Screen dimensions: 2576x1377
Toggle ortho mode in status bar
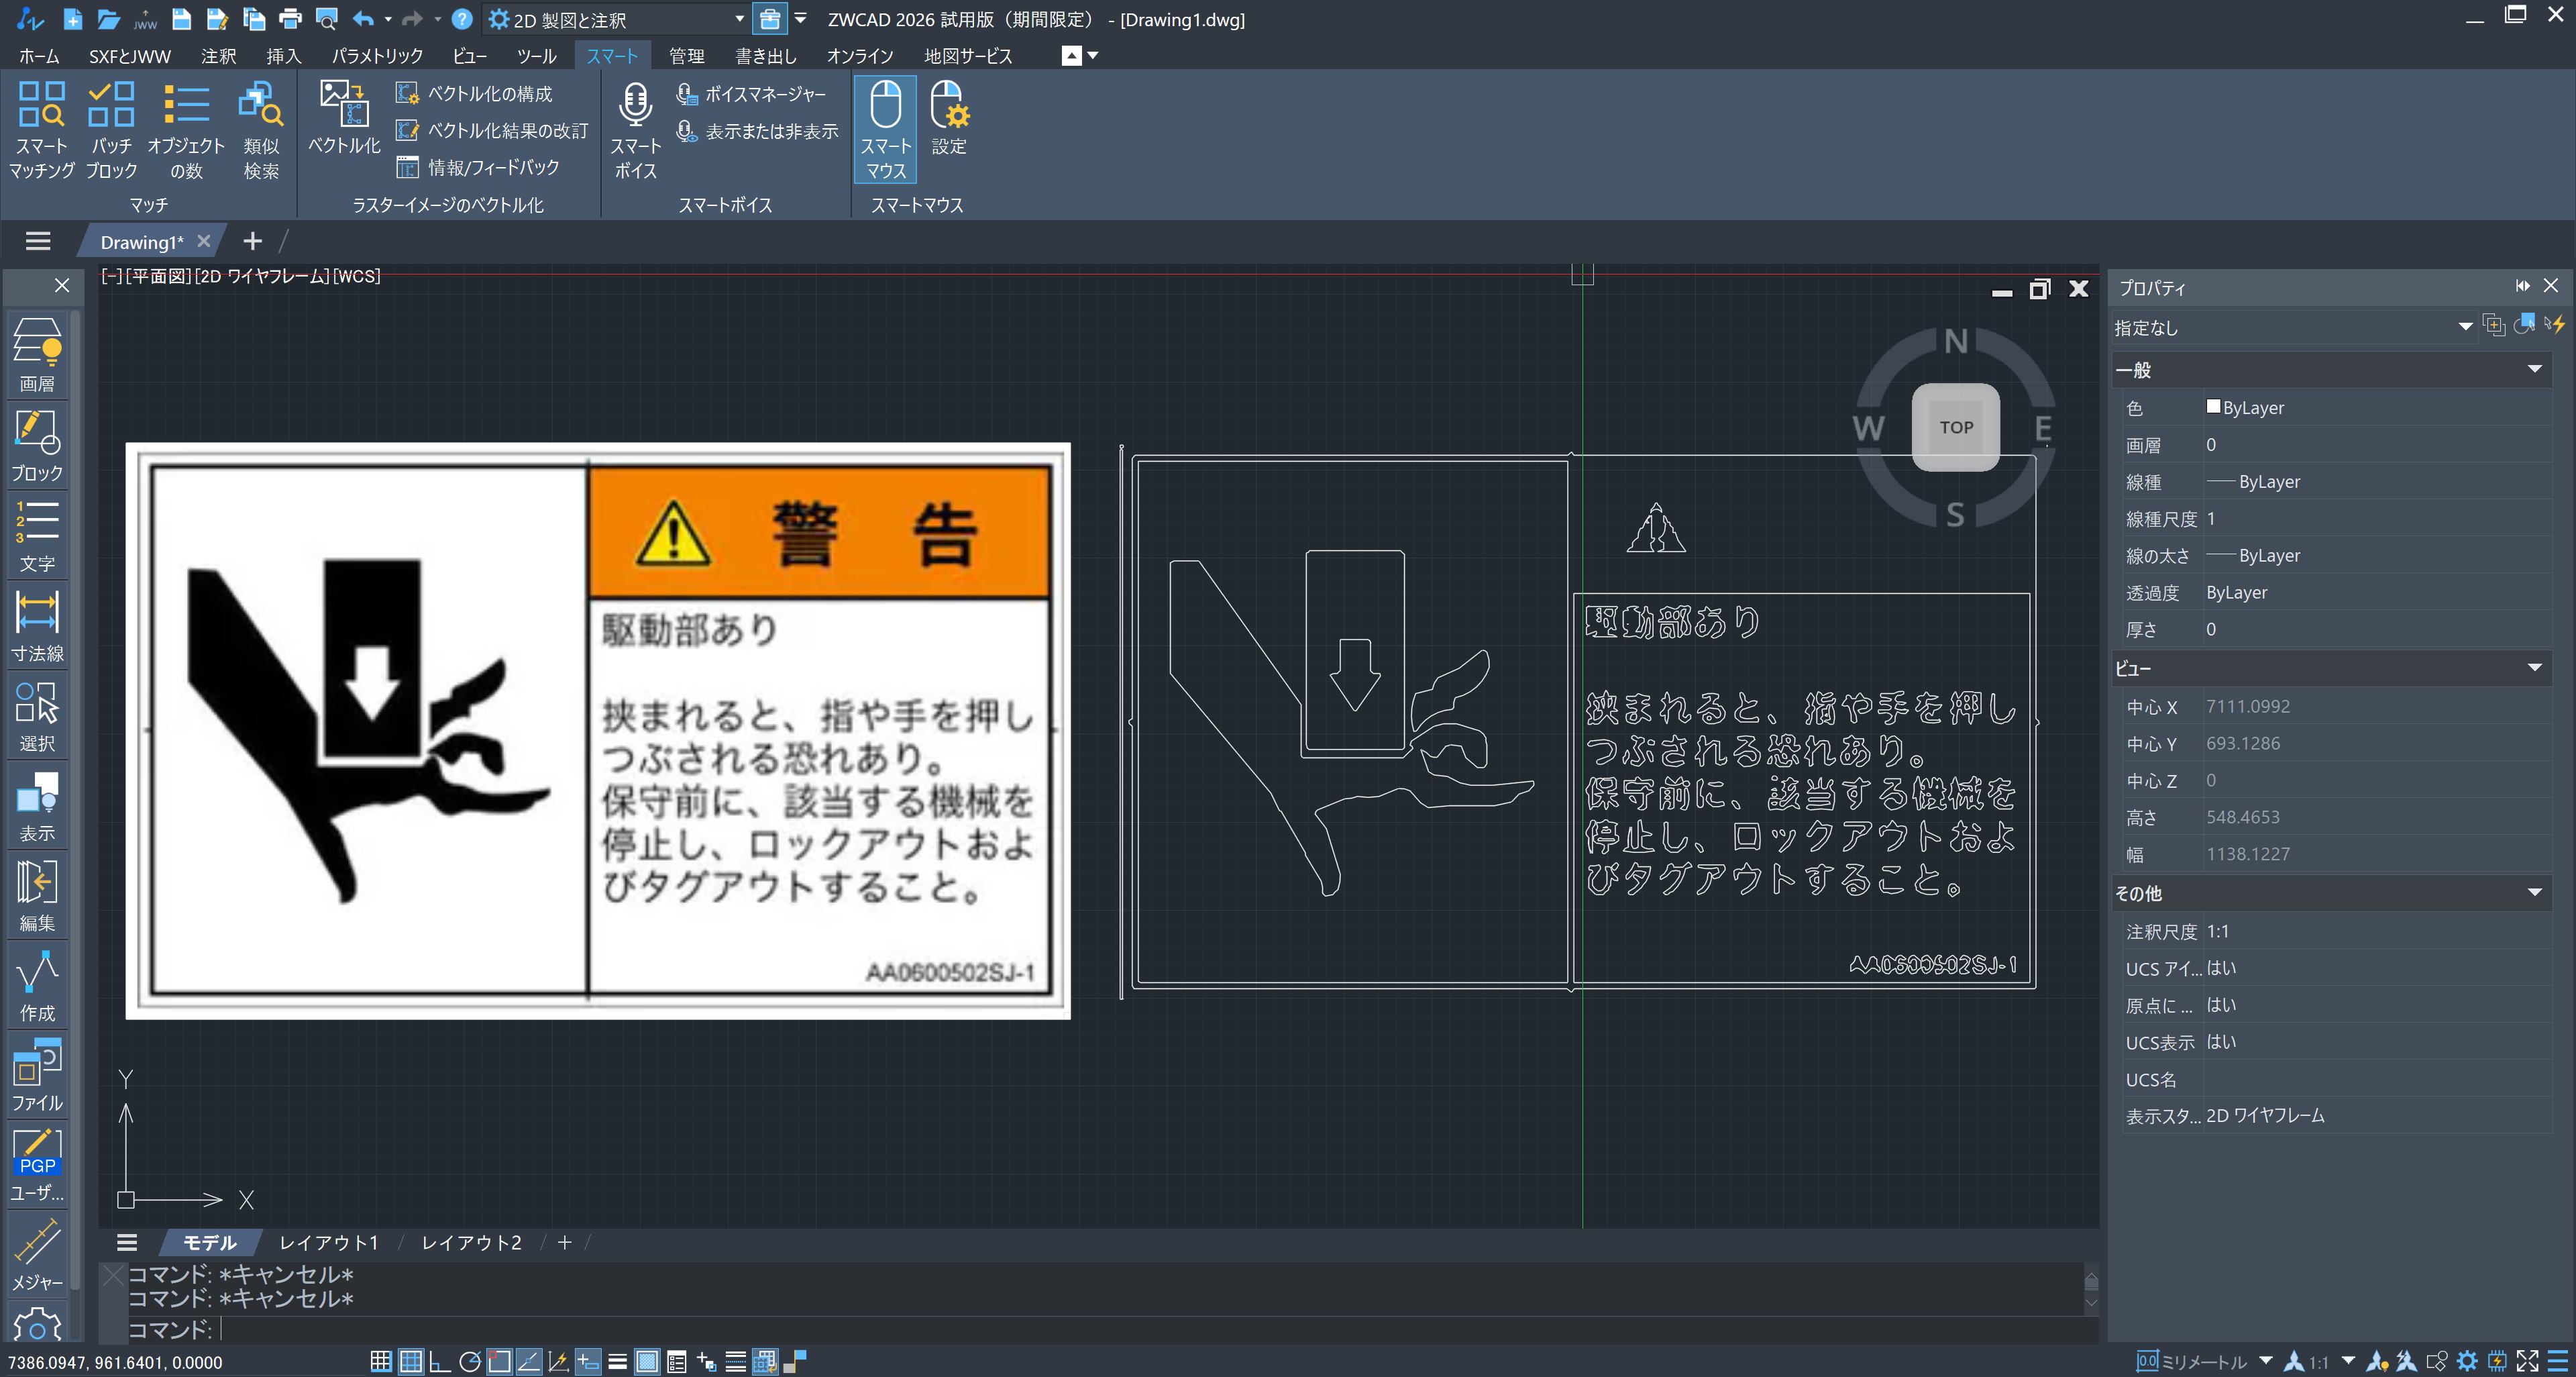tap(440, 1361)
